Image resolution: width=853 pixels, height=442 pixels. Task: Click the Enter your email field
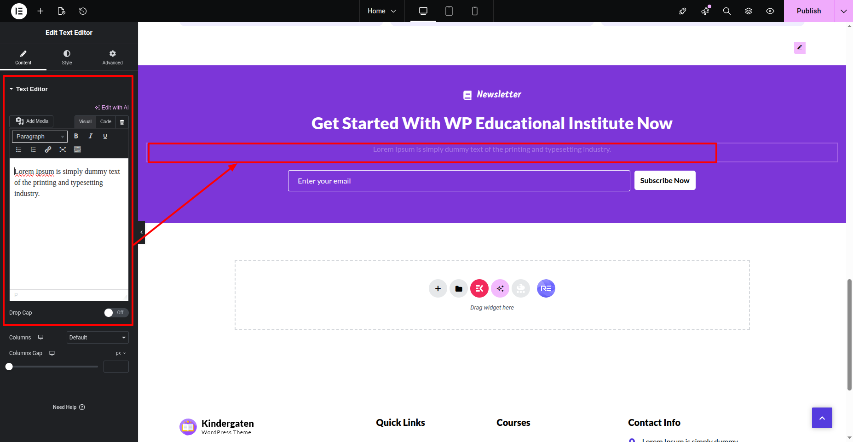[x=459, y=181]
